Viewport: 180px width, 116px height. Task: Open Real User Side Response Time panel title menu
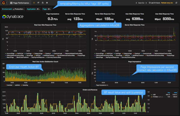click(45, 25)
